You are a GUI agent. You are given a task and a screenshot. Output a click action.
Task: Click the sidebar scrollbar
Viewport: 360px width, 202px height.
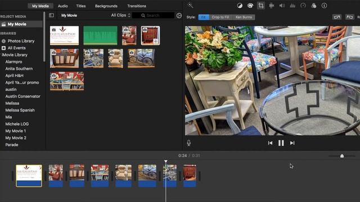(x=44, y=36)
